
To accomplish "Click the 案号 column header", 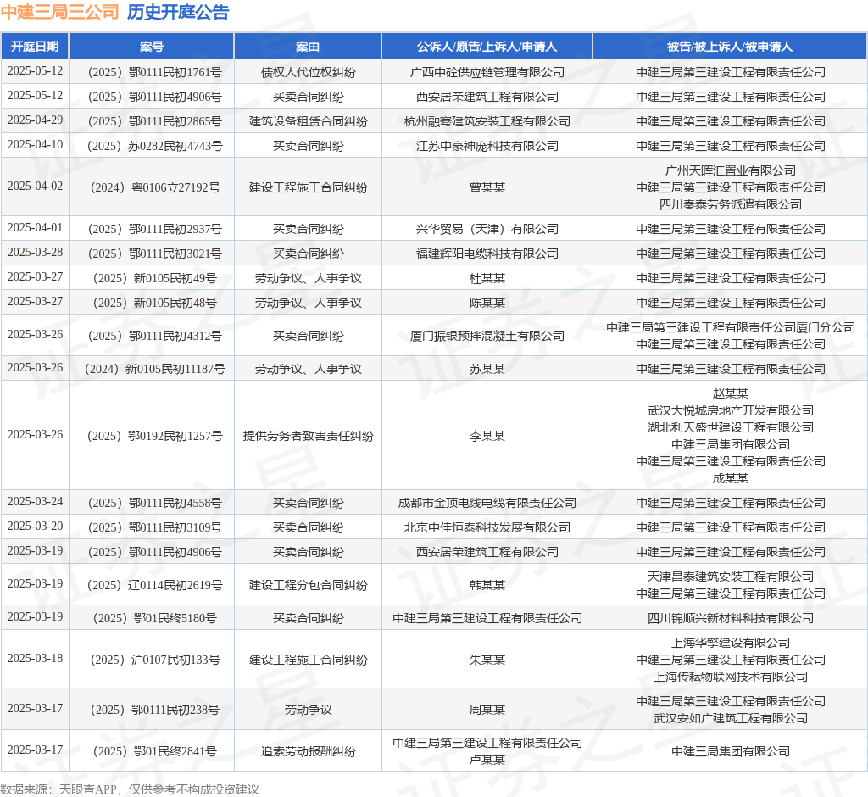I will pyautogui.click(x=152, y=47).
